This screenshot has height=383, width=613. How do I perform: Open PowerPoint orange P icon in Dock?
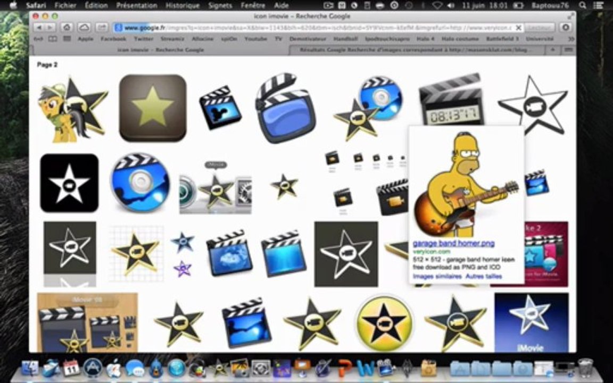coord(345,369)
